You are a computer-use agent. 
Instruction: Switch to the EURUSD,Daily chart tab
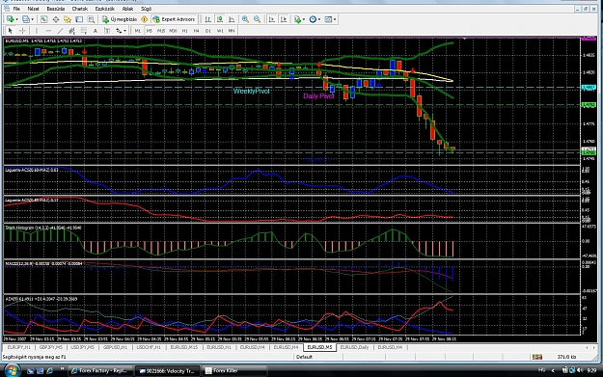(x=355, y=347)
